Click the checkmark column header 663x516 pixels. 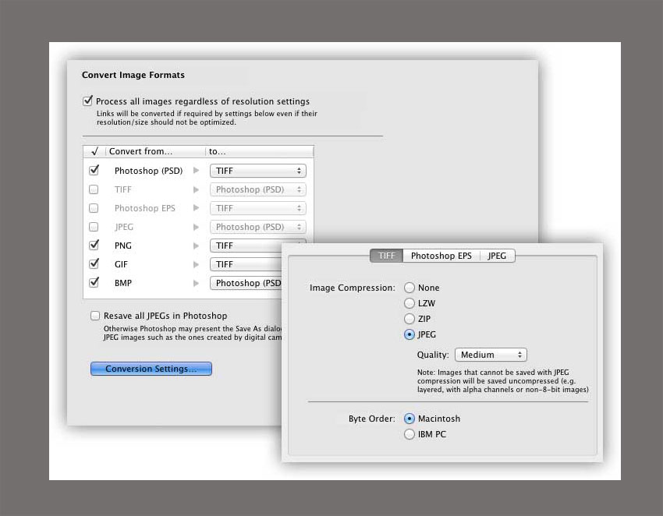[94, 151]
